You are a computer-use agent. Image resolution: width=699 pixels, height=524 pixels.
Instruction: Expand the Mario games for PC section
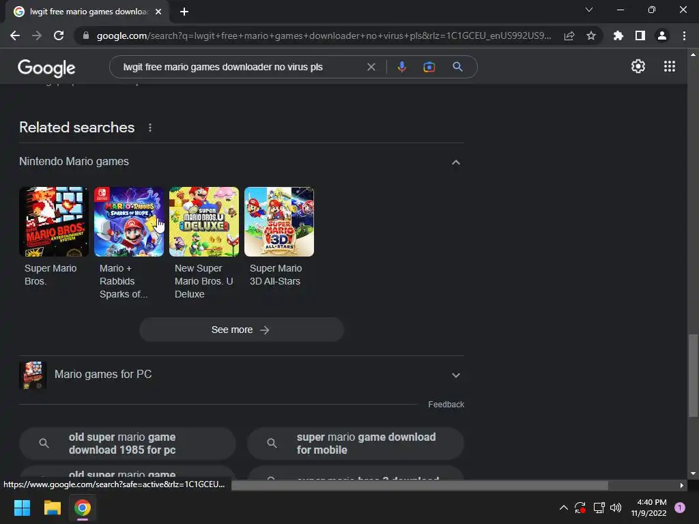click(455, 375)
